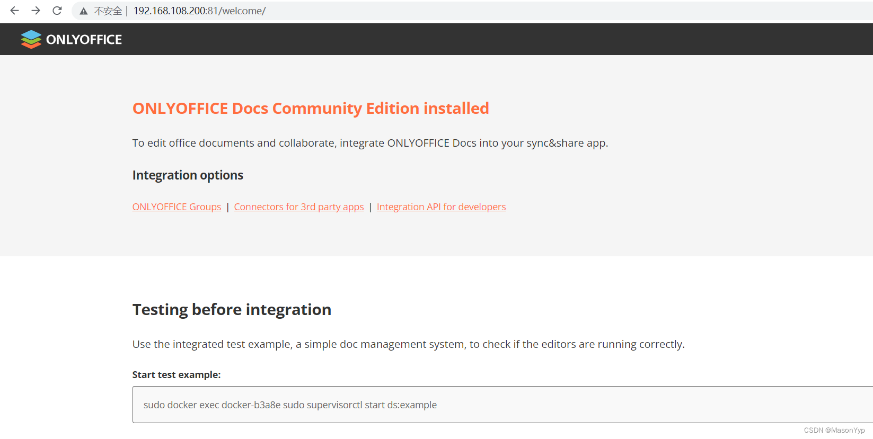This screenshot has height=439, width=873.
Task: Open Connectors for 3rd party apps link
Action: [299, 207]
